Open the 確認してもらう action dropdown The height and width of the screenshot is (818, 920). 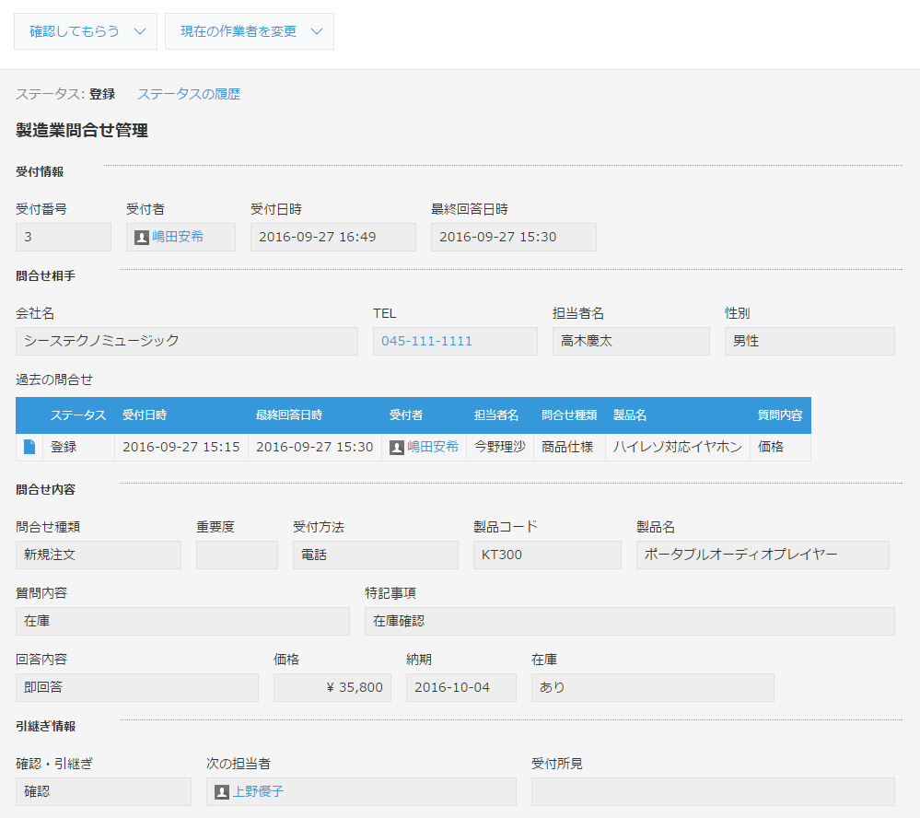pos(86,31)
